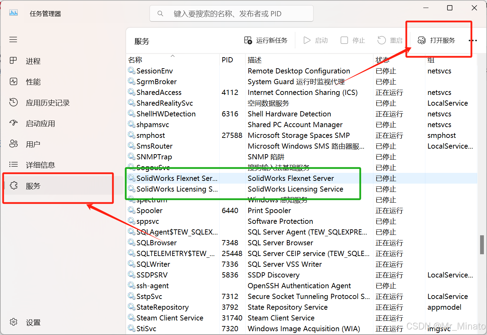Click the Task Manager app icon in title bar
Image resolution: width=487 pixels, height=335 pixels.
click(13, 13)
